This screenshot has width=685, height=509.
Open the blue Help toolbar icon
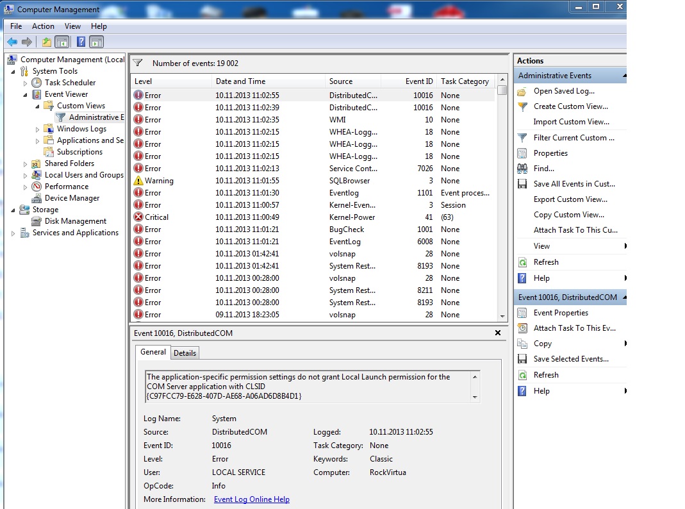coord(81,42)
